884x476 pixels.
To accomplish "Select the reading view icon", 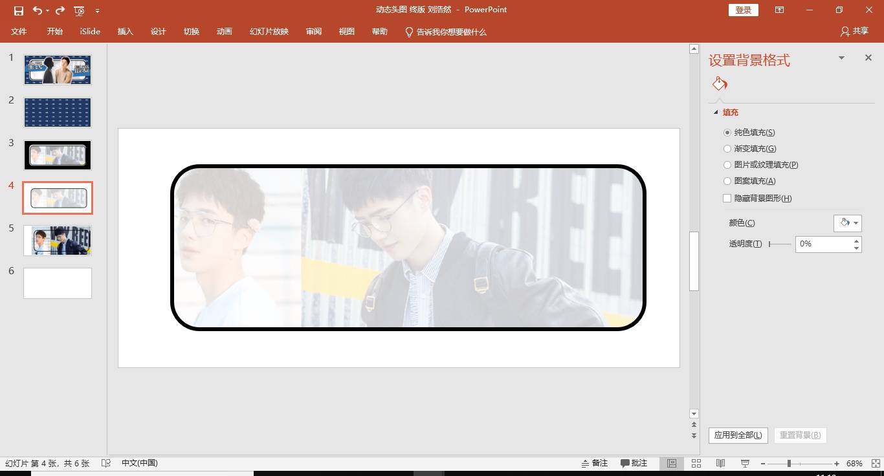I will pyautogui.click(x=720, y=463).
